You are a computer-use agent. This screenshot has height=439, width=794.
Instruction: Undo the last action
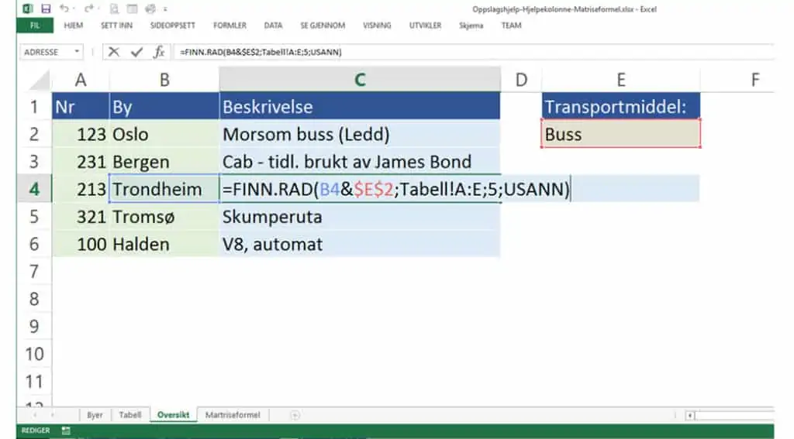(x=64, y=8)
